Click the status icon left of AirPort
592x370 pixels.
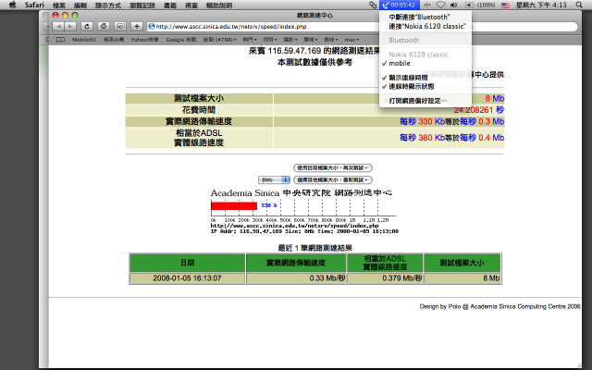click(427, 5)
